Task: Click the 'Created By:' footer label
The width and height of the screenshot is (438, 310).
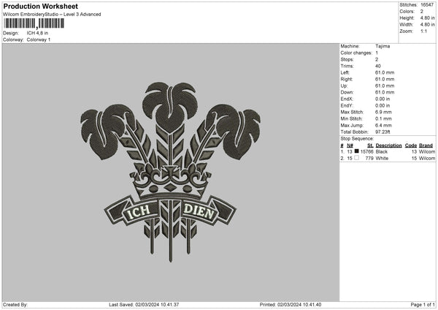Action: [15, 305]
